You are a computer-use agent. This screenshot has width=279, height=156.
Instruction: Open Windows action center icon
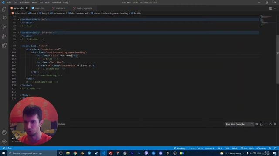(275, 153)
